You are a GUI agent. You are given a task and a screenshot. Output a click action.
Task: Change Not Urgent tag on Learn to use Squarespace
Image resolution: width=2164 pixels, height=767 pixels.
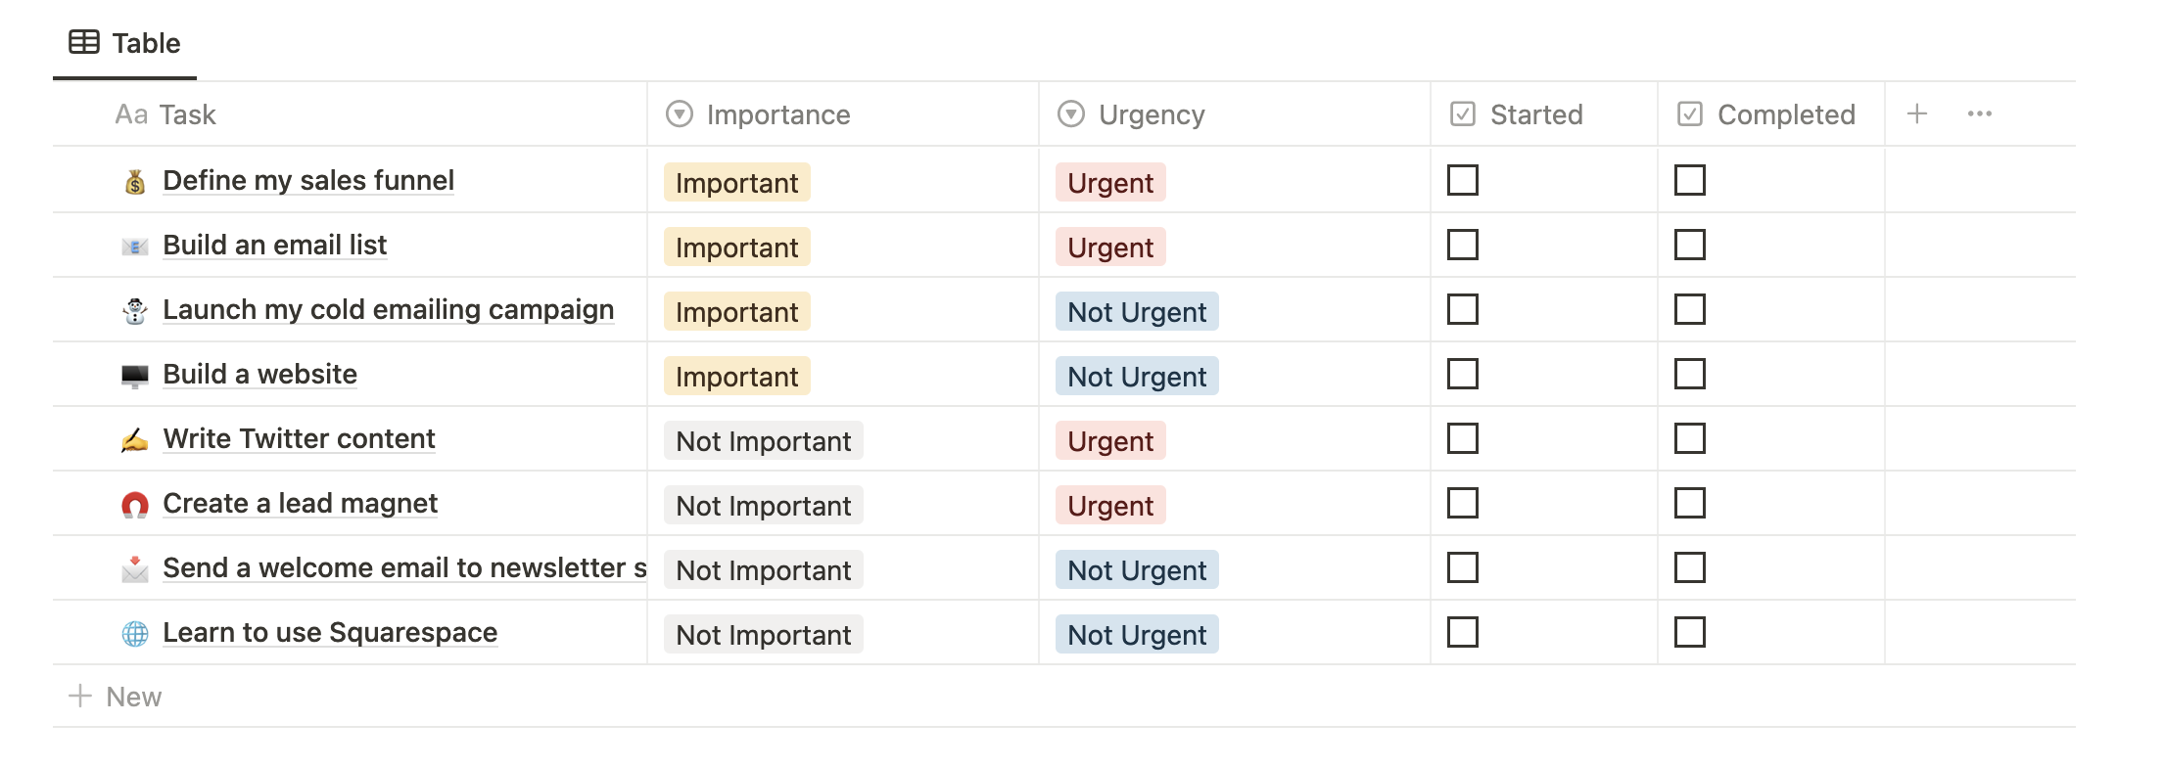[x=1137, y=635]
